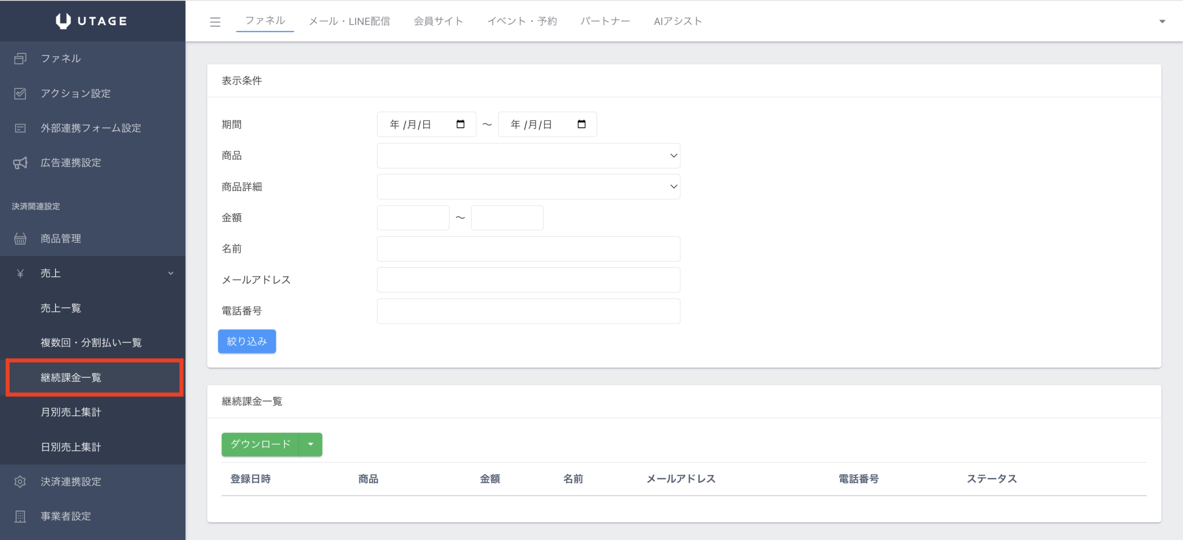The width and height of the screenshot is (1183, 540).
Task: Click the 事業者設定 building icon
Action: (x=20, y=516)
